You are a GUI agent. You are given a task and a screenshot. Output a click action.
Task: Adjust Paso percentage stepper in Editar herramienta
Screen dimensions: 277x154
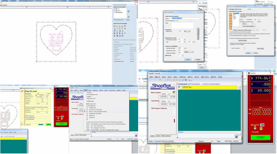194,42
